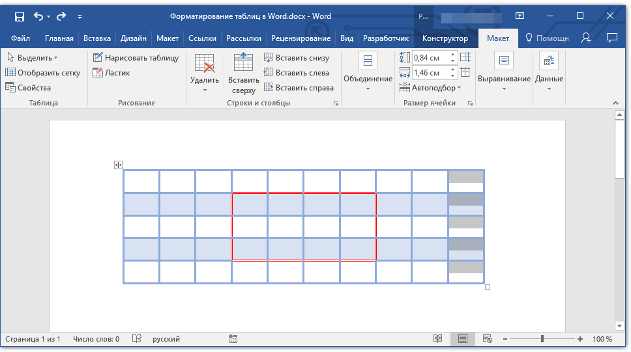
Task: Click the zoom slider handle
Action: click(x=542, y=339)
